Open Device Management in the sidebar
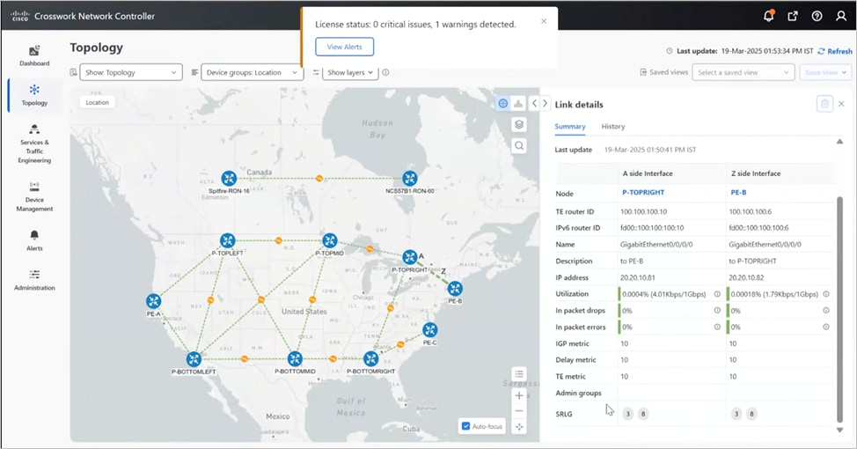The height and width of the screenshot is (449, 857). point(34,197)
